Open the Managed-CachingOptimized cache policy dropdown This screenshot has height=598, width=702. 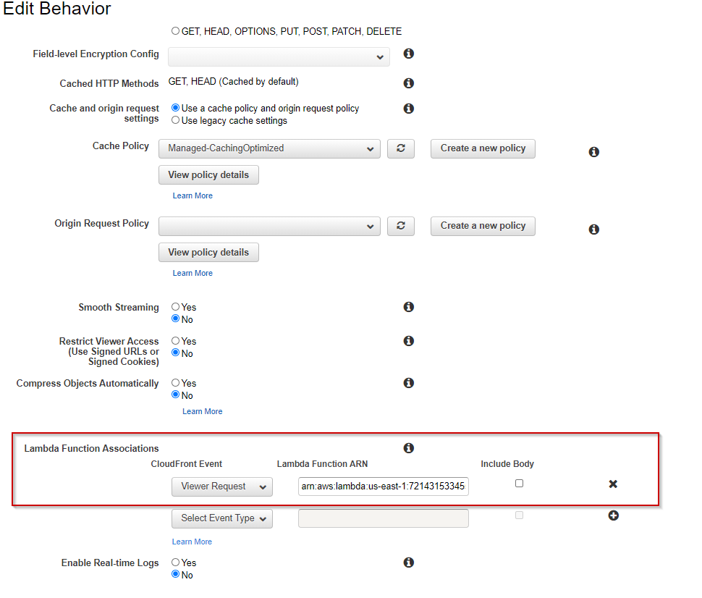click(x=269, y=148)
